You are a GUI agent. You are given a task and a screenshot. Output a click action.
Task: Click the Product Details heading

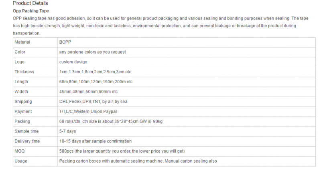[x=30, y=3]
